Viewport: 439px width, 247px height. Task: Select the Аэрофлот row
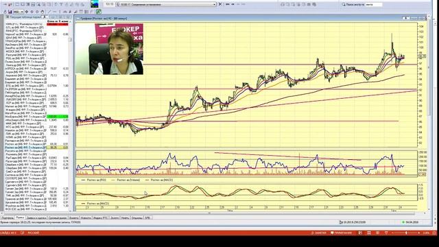36,75
